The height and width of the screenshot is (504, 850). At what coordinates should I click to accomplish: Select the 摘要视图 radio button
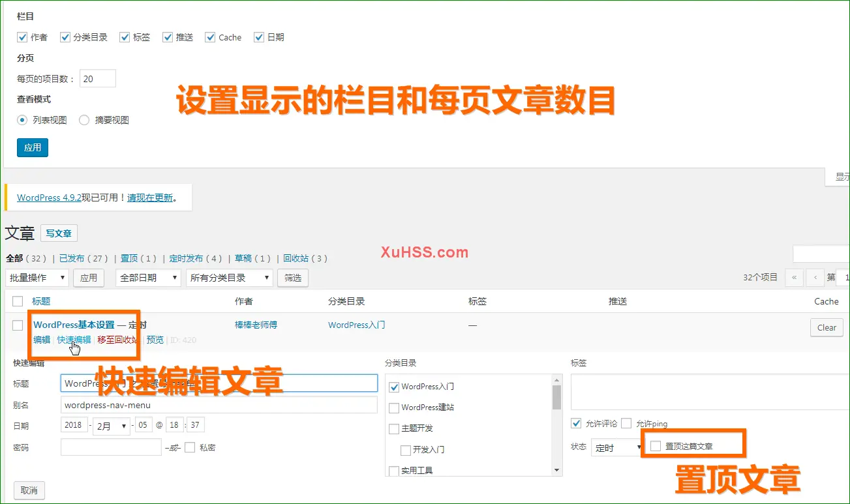[x=84, y=120]
